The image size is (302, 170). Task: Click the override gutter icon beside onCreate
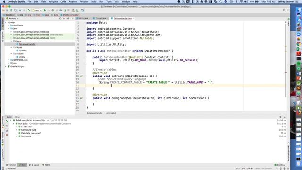(81, 76)
